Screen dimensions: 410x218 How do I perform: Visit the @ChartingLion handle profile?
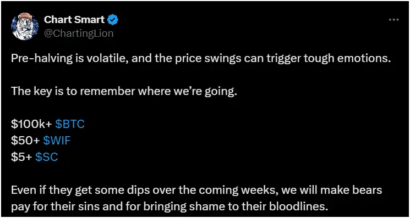click(x=79, y=33)
